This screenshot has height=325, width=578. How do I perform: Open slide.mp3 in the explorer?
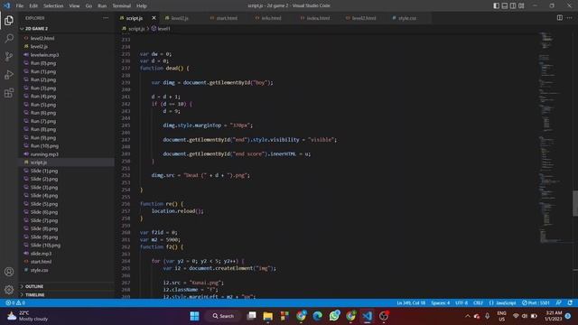click(x=66, y=253)
